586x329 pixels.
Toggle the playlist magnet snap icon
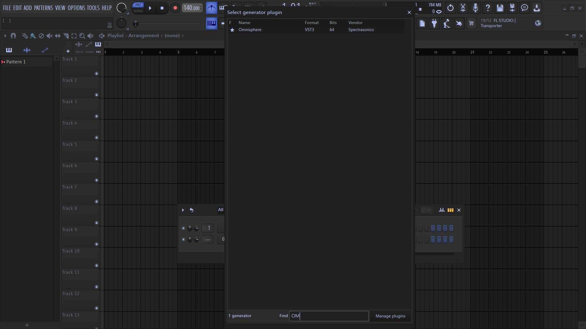point(13,36)
